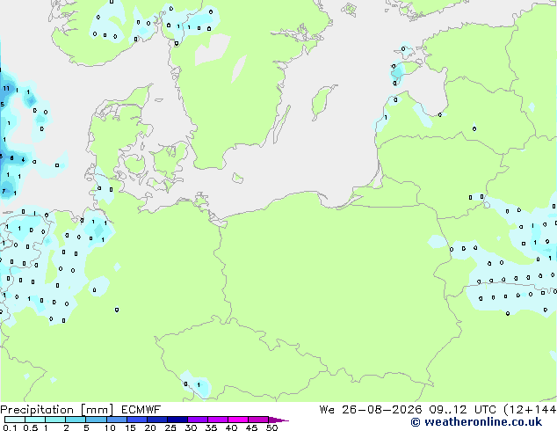This screenshot has height=431, width=557.
Task: Click the 35–40 mm legend color swatch
Action: (x=217, y=420)
